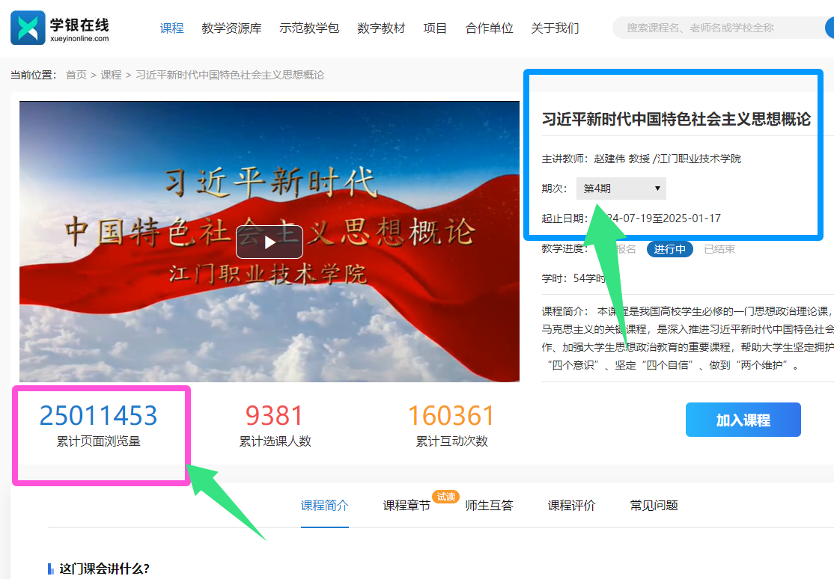Go to 首页 in breadcrumb
The width and height of the screenshot is (834, 579).
point(76,75)
